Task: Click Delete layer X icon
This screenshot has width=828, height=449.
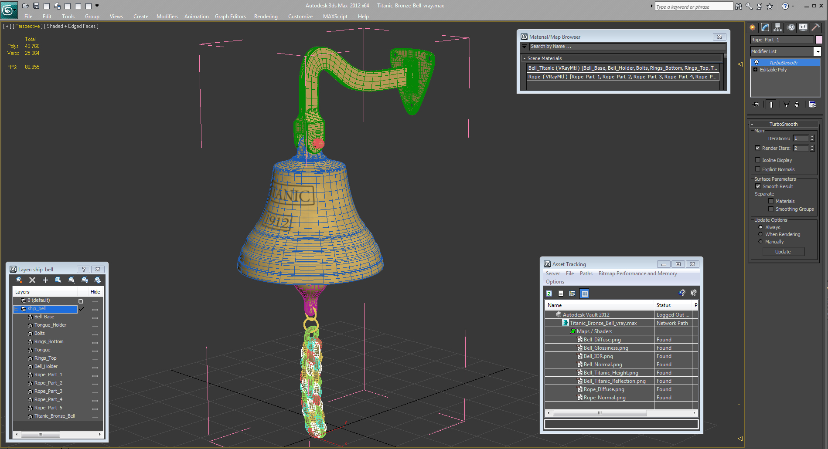Action: [x=32, y=280]
